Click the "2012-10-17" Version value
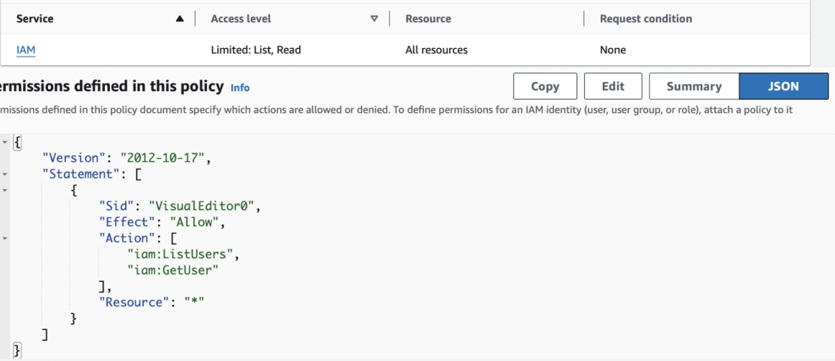 pyautogui.click(x=164, y=157)
